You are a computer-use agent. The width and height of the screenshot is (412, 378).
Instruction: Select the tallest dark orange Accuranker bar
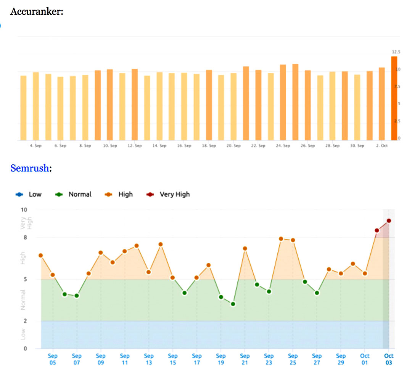[x=394, y=98]
